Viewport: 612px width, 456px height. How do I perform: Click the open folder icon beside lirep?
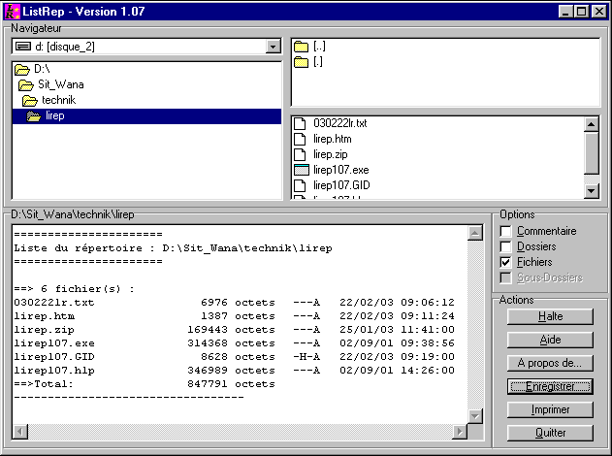34,116
